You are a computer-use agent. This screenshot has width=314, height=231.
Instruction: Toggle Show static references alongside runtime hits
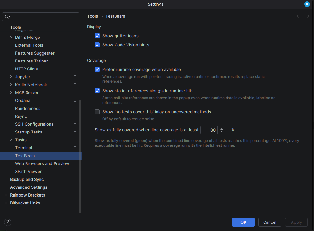[x=97, y=91]
